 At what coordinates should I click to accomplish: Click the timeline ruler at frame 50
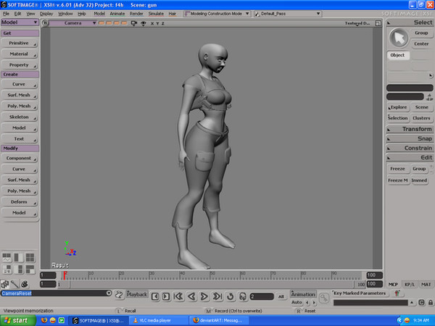pos(208,274)
